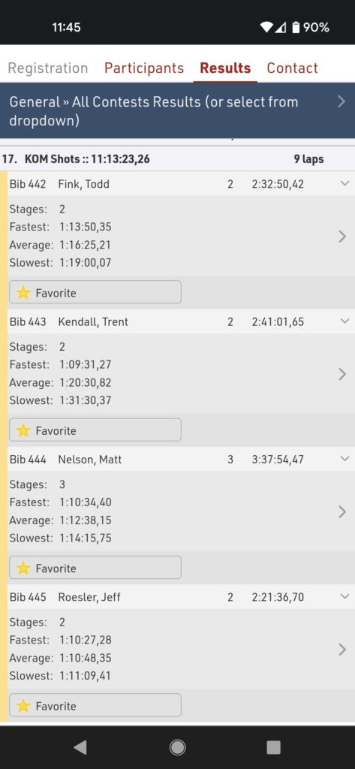Open the Registration tab
This screenshot has height=769, width=355.
tap(48, 68)
